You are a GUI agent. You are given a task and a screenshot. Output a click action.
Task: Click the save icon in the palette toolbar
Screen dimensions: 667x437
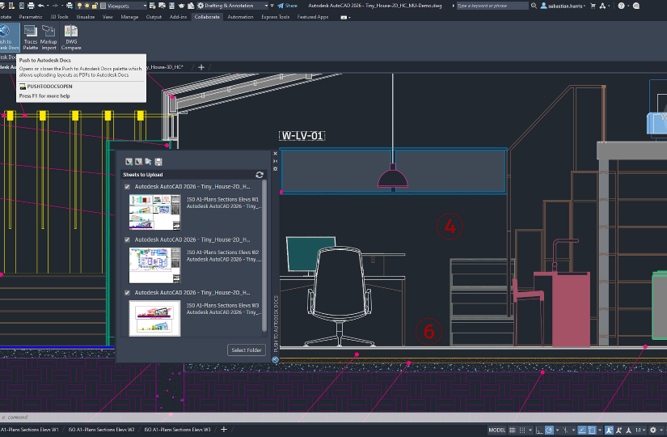click(x=158, y=161)
